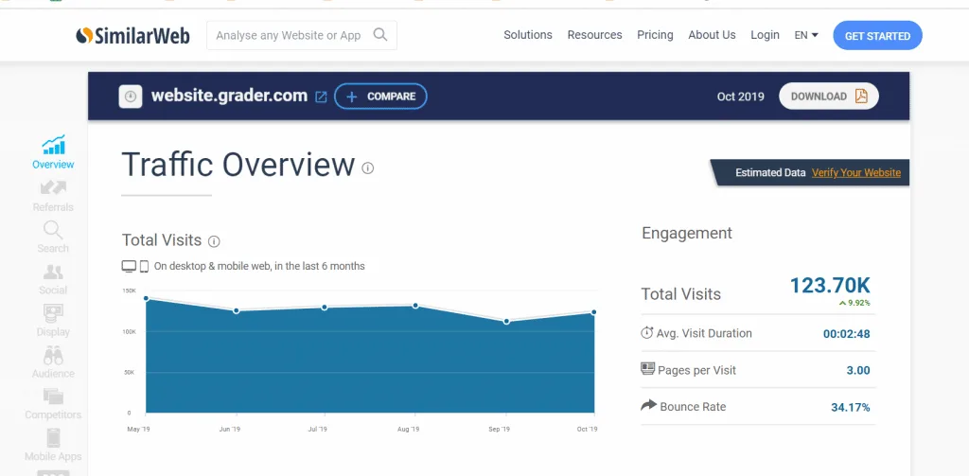Select the Mobile Apps sidebar section
Image resolution: width=969 pixels, height=476 pixels.
pyautogui.click(x=53, y=446)
